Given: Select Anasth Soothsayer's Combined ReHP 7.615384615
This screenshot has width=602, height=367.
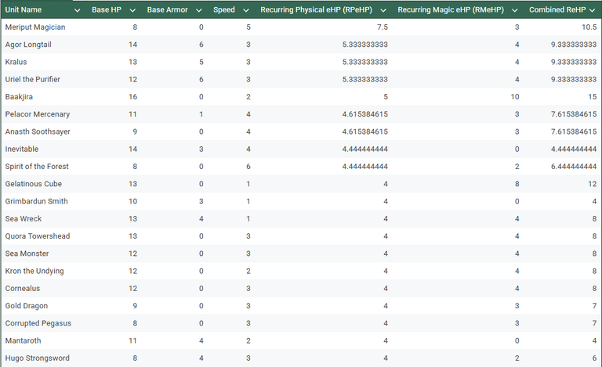Looking at the screenshot, I should [574, 131].
